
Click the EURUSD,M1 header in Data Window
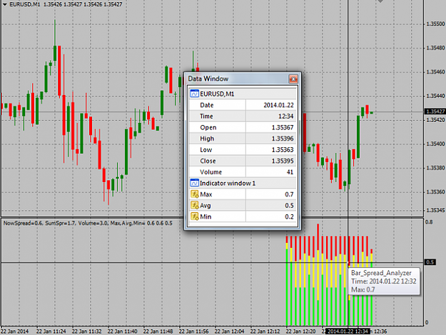pos(243,94)
